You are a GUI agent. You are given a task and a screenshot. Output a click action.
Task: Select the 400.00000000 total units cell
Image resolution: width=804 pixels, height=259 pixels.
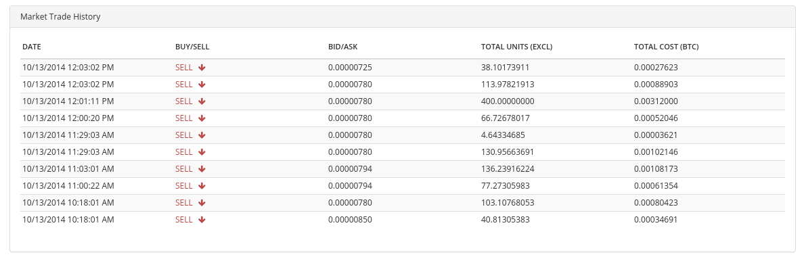(508, 101)
